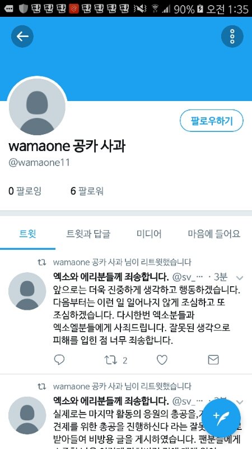Viewport: 252px width, 449px height.
Task: View the 6 팔로워 followers list
Action: coord(87,191)
